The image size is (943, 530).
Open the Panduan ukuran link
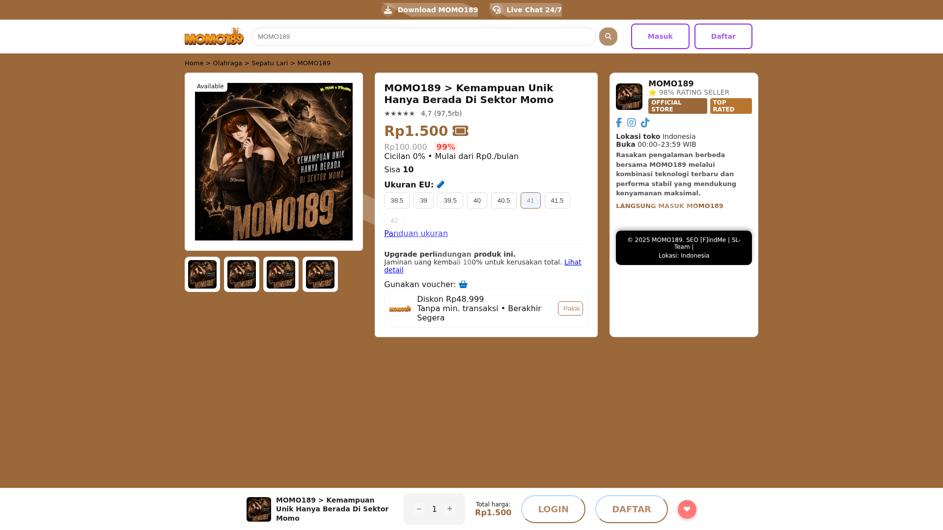[x=416, y=234]
